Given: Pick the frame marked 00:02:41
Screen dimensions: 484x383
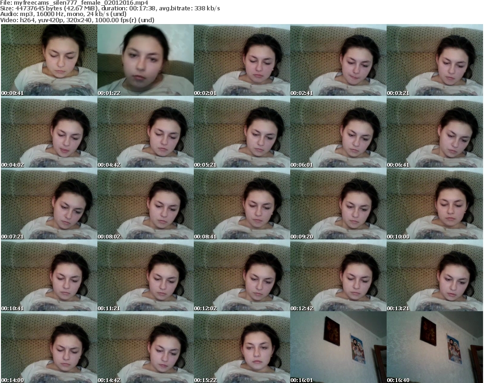Looking at the screenshot, I should [338, 60].
